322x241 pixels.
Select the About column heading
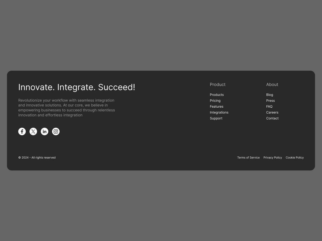tap(272, 85)
